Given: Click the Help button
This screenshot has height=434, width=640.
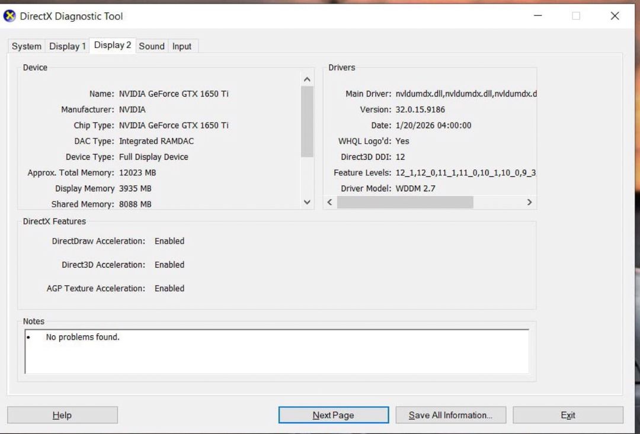Looking at the screenshot, I should pos(62,415).
